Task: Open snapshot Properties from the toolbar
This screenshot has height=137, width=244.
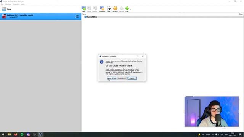Action: 102,9
